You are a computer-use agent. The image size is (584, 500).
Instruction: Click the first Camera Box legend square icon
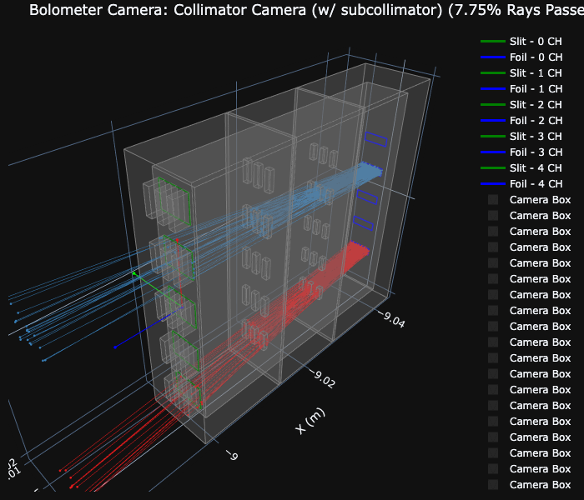coord(493,199)
